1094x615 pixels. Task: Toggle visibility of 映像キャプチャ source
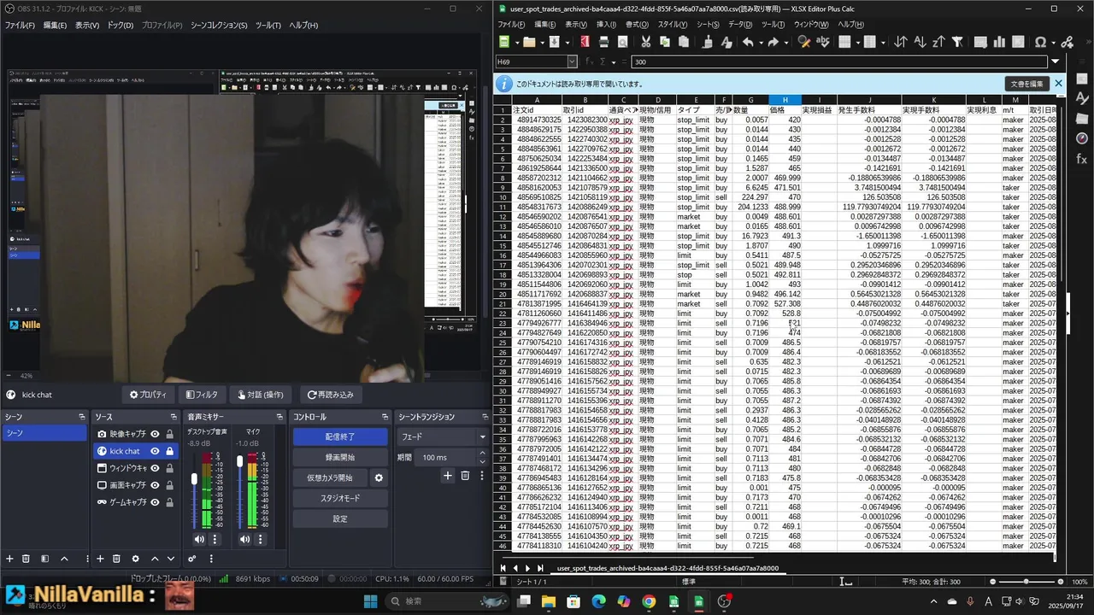click(155, 434)
